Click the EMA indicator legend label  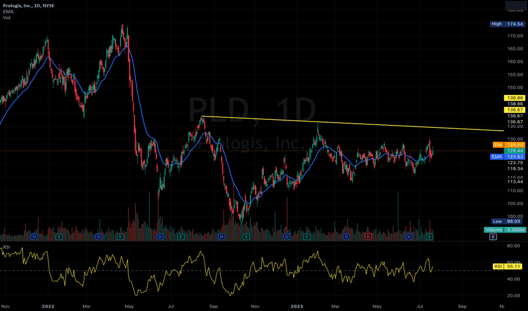click(x=8, y=11)
